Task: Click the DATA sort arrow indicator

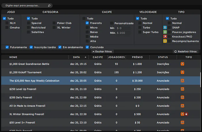Action: click(85, 57)
